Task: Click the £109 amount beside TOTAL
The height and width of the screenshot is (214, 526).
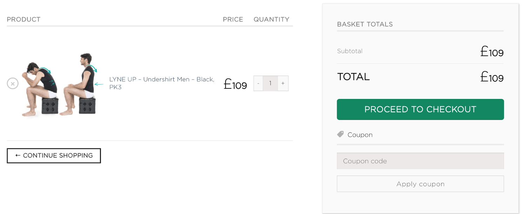Action: pyautogui.click(x=492, y=77)
